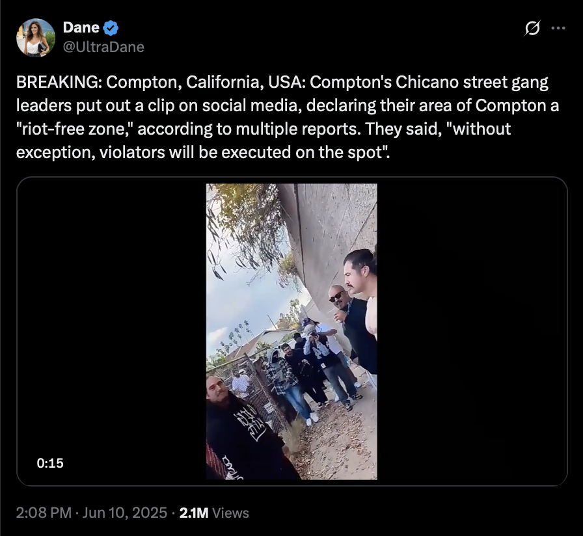Visit the @UltraDane handle link
Viewport: 583px width, 536px height.
coord(103,47)
